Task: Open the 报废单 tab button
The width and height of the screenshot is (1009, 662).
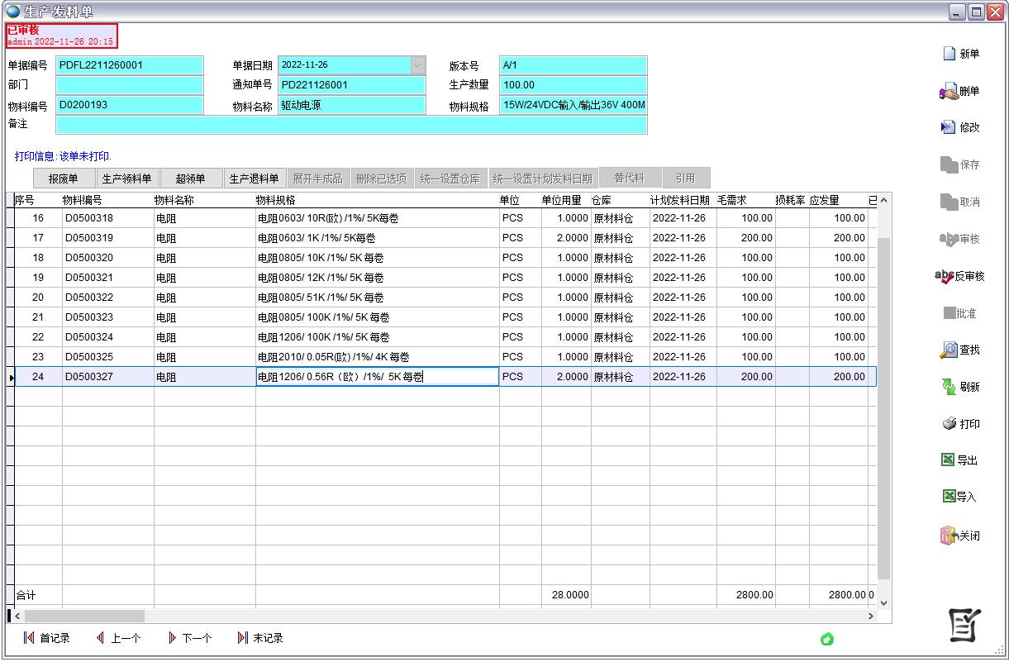Action: (x=64, y=179)
